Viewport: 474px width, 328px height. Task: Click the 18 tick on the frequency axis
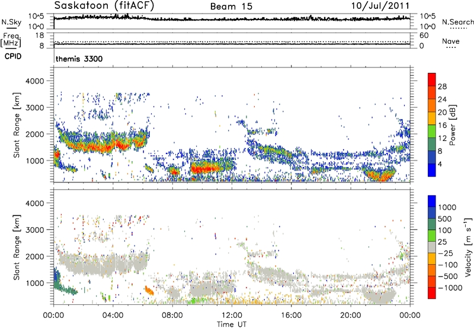pyautogui.click(x=40, y=36)
